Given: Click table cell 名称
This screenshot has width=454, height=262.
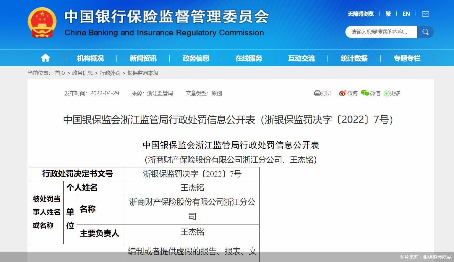Looking at the screenshot, I should [101, 209].
